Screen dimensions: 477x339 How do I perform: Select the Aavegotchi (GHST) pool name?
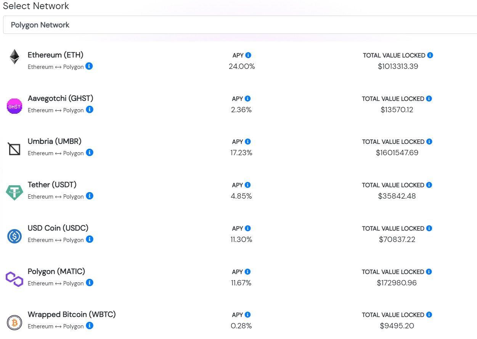point(61,99)
